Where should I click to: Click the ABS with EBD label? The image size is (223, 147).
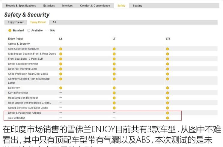pyautogui.click(x=16, y=118)
